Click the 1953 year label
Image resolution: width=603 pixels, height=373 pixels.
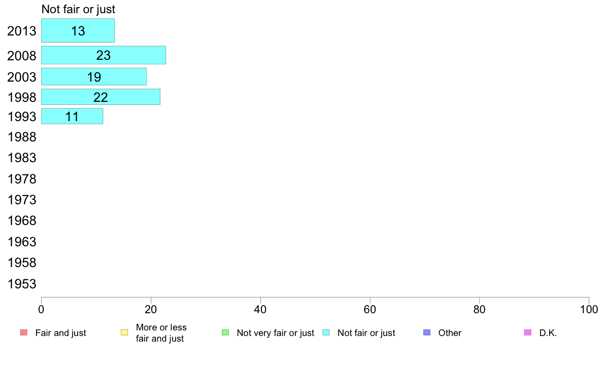pyautogui.click(x=22, y=284)
